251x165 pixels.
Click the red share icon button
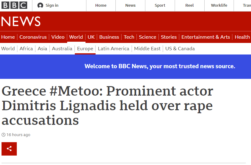9,149
